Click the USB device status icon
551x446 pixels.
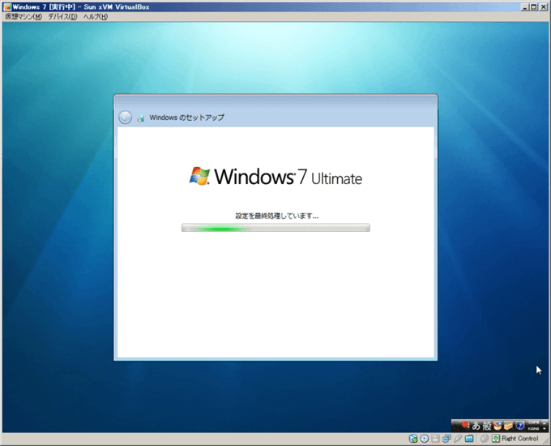point(458,439)
